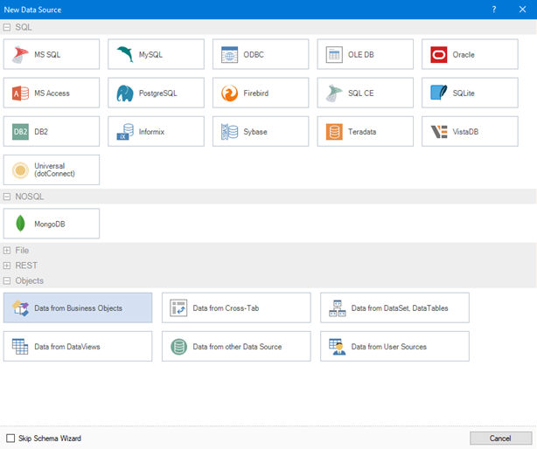
Task: Click the VistaDB label text
Action: click(465, 132)
